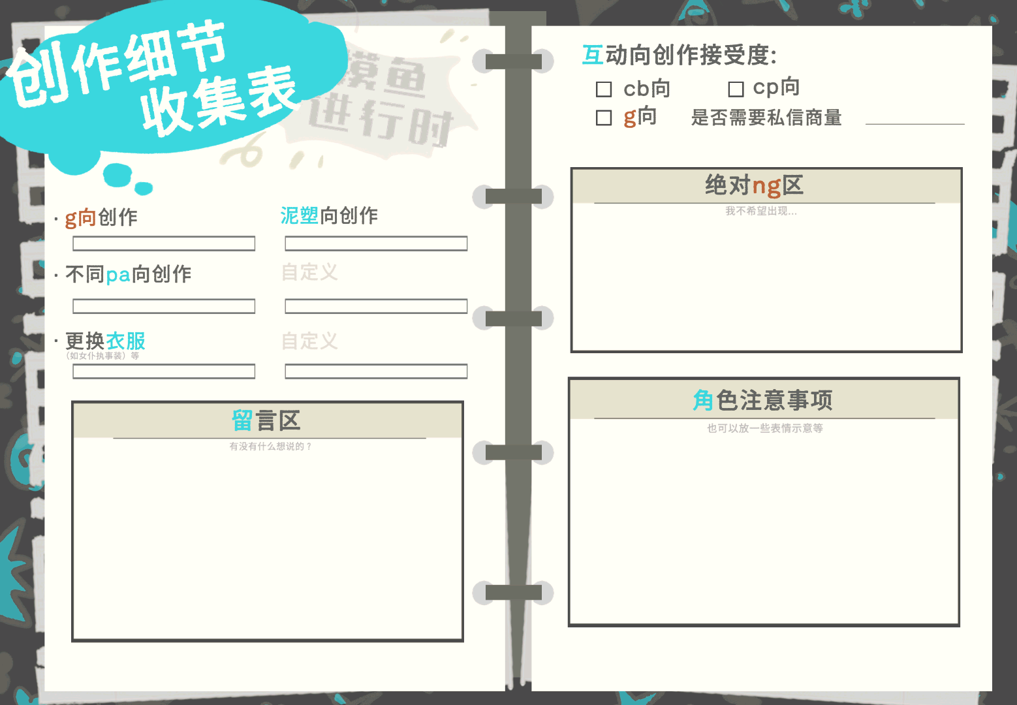
Task: Click the 泥塑向创作 label
Action: pos(329,215)
